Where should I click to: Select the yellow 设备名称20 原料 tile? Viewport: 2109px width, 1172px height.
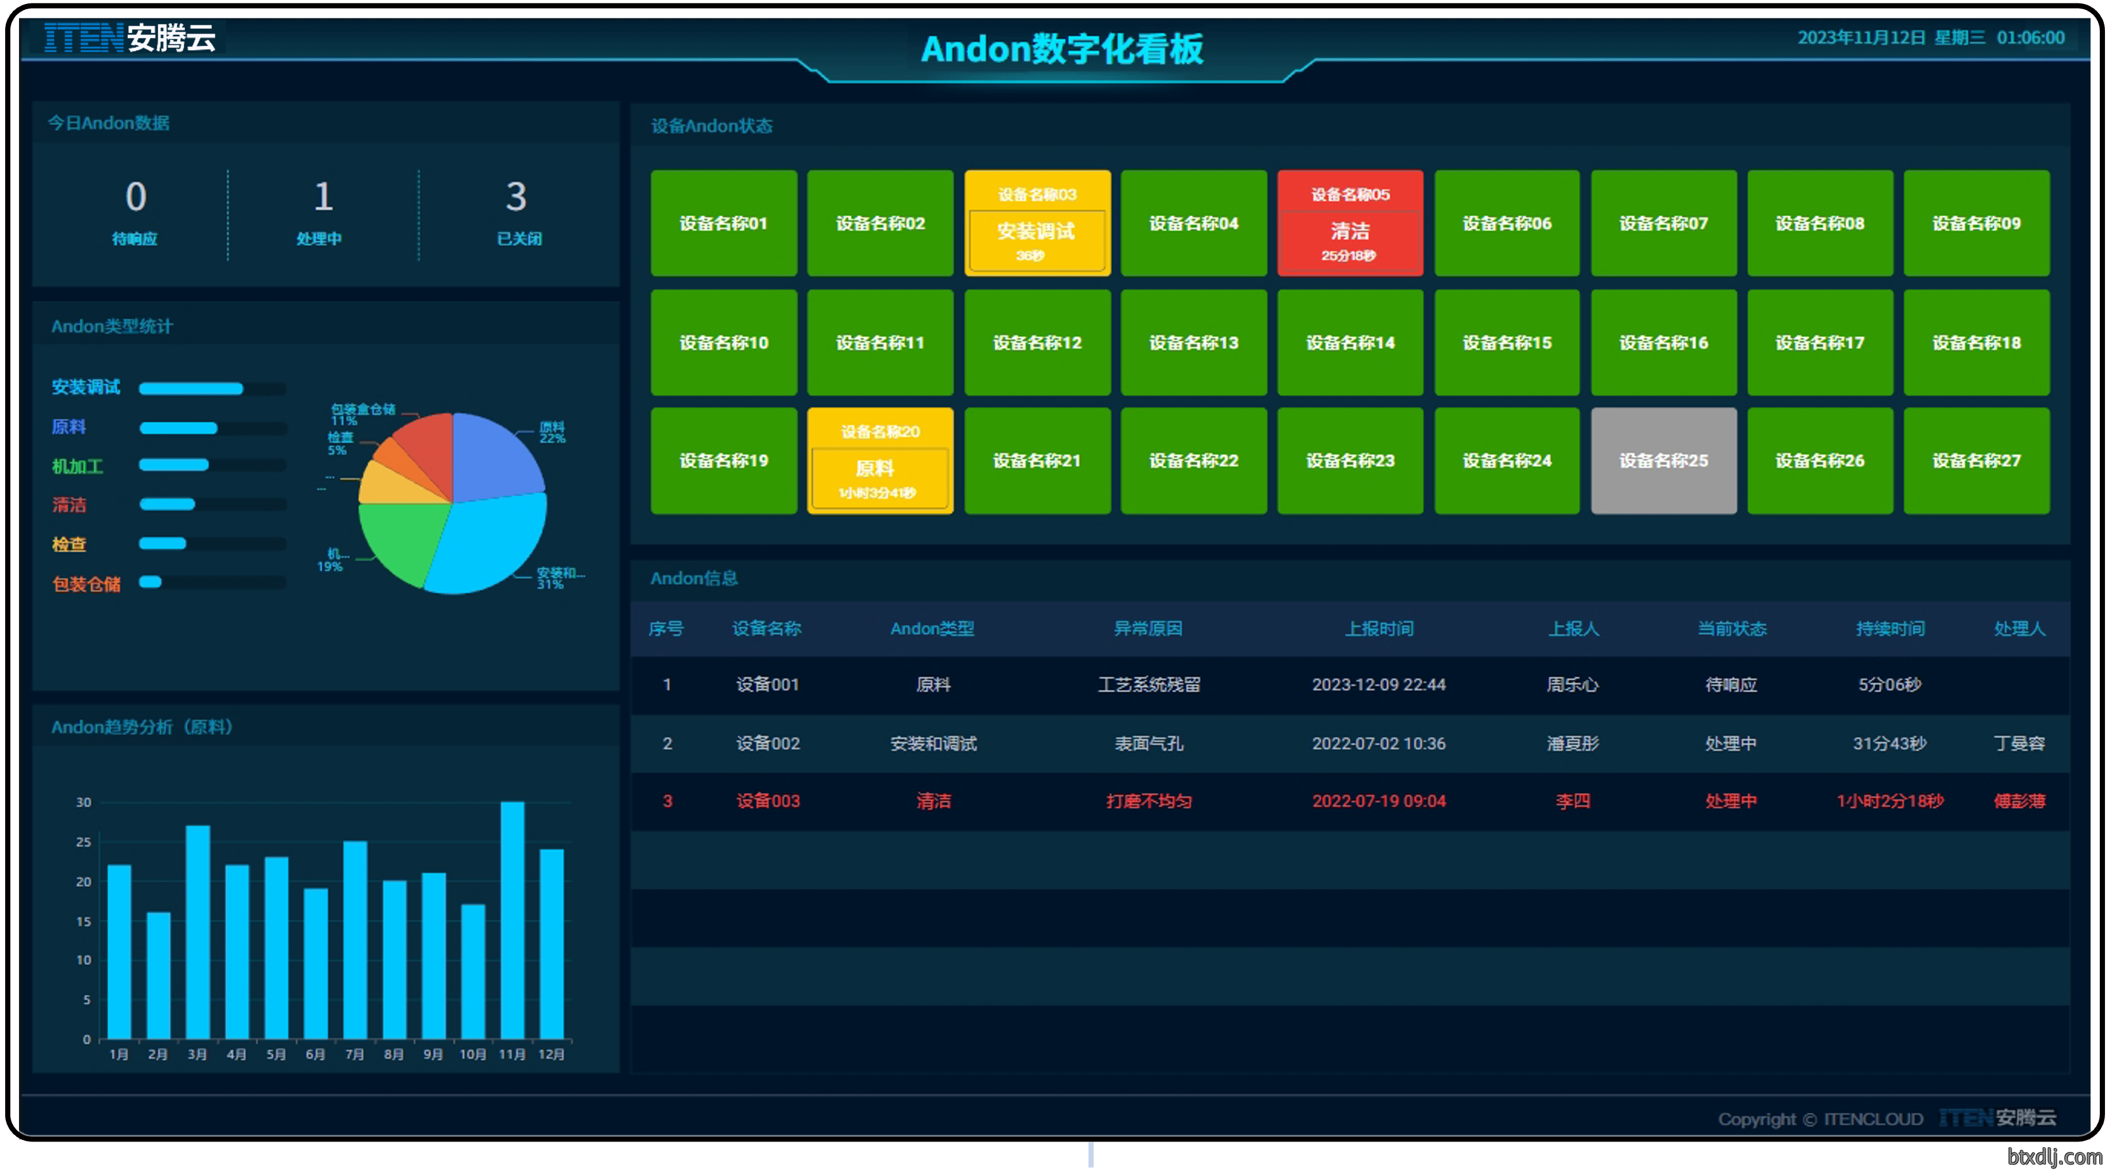(880, 461)
